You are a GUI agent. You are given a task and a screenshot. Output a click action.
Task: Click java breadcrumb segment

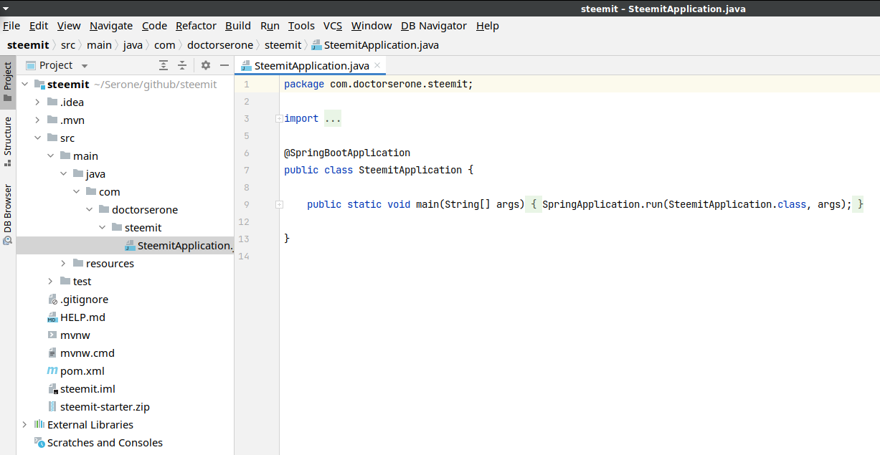pyautogui.click(x=133, y=45)
